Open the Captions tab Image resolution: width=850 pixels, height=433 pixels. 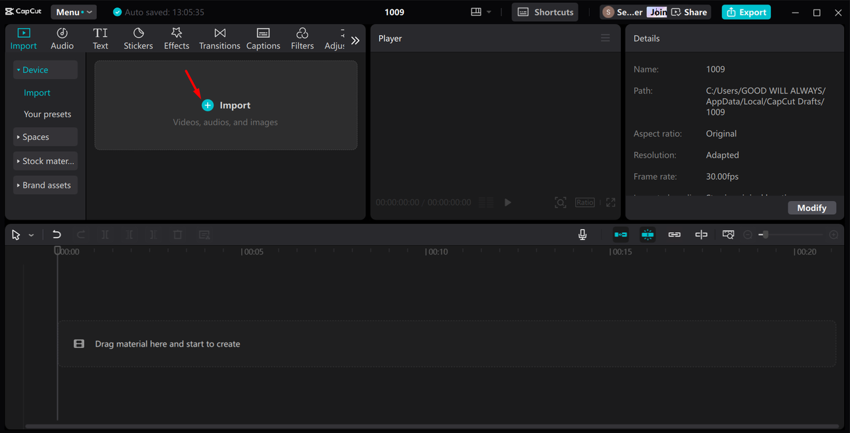263,39
